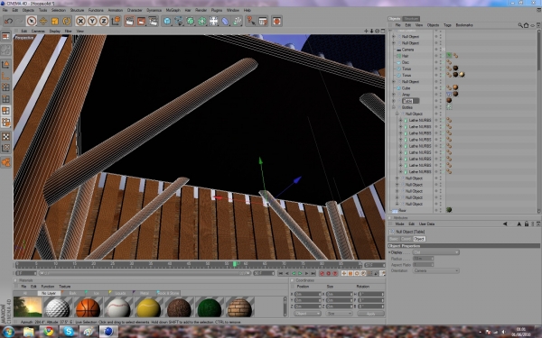
Task: Select the Move tool
Action: point(43,21)
